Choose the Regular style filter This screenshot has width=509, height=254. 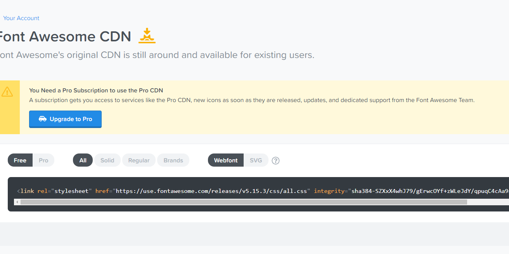(x=139, y=160)
